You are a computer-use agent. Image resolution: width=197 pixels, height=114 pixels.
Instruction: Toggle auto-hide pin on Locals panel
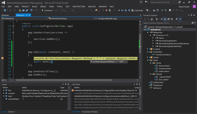[x=66, y=84]
